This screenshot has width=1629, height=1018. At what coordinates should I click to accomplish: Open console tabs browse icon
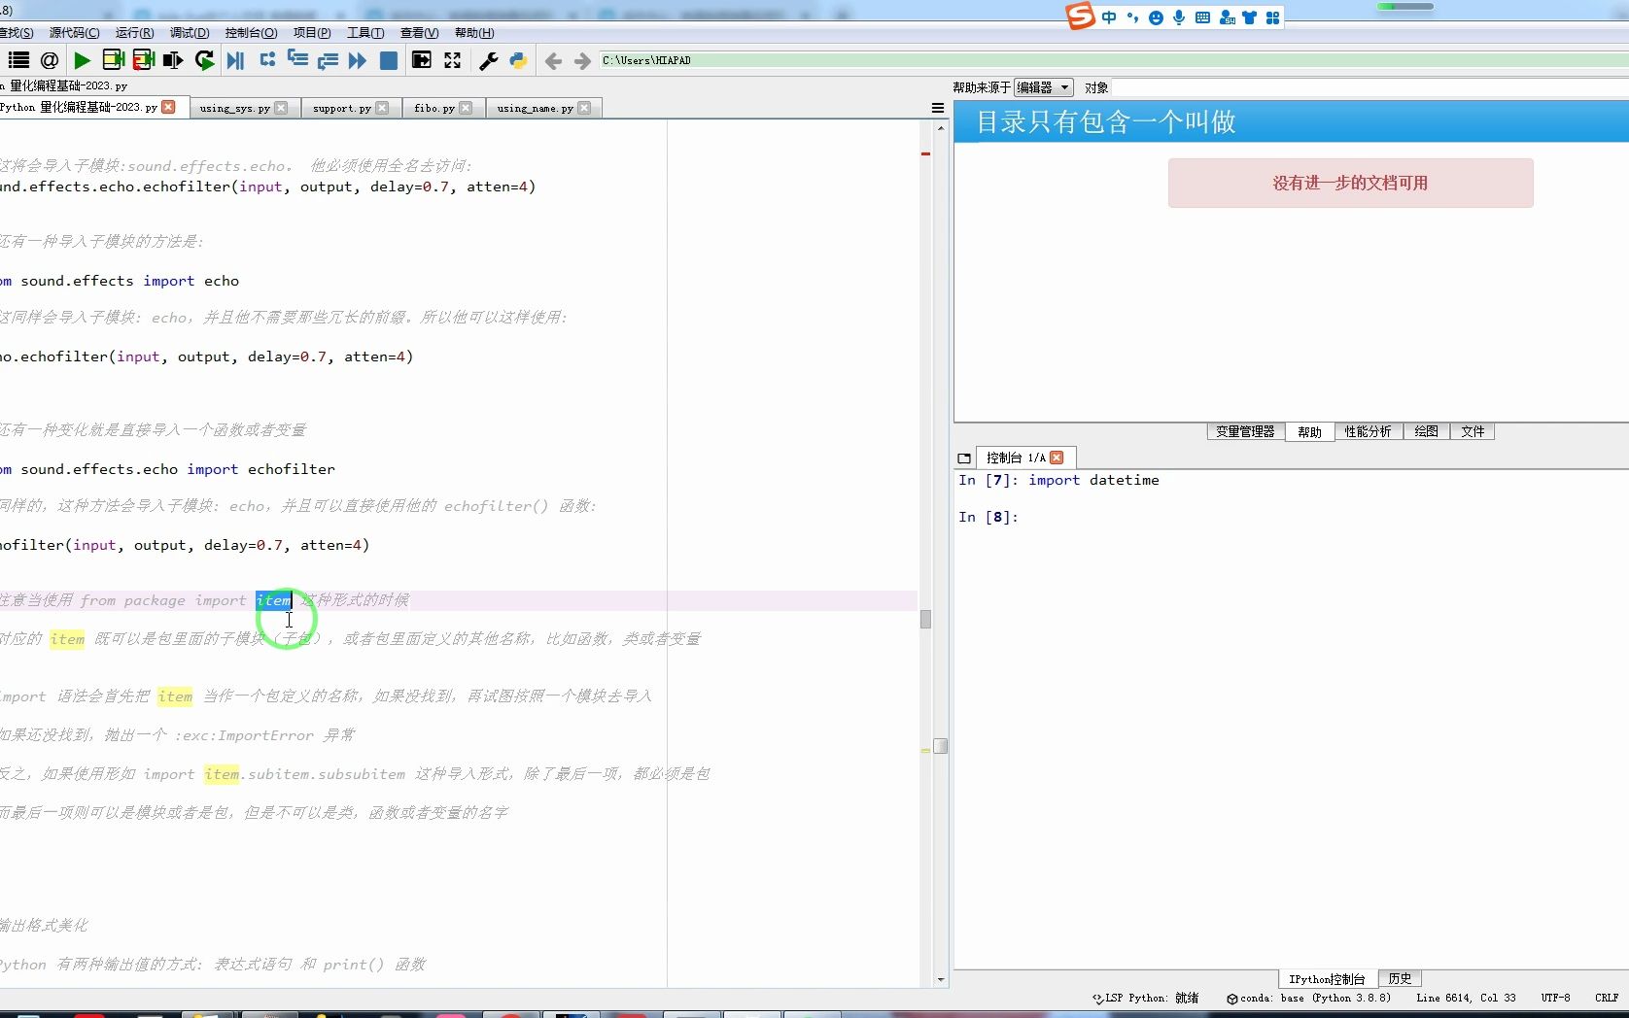click(964, 458)
